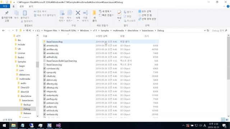
Task: Click Edit (편집) in the ribbon
Action: [128, 16]
